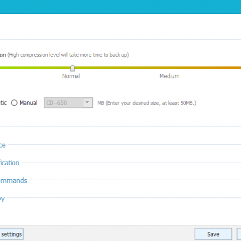Click inside the CD--650 size field
The width and height of the screenshot is (241, 241).
(64, 103)
